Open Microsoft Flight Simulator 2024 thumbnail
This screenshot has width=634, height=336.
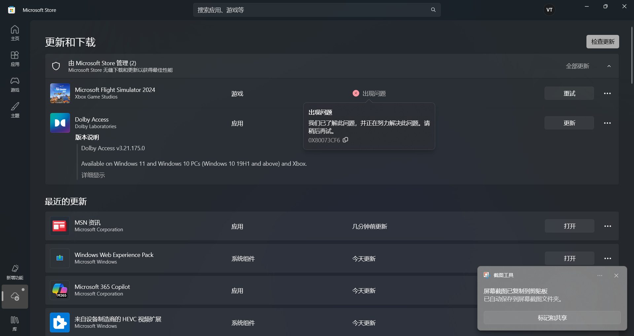click(x=60, y=93)
